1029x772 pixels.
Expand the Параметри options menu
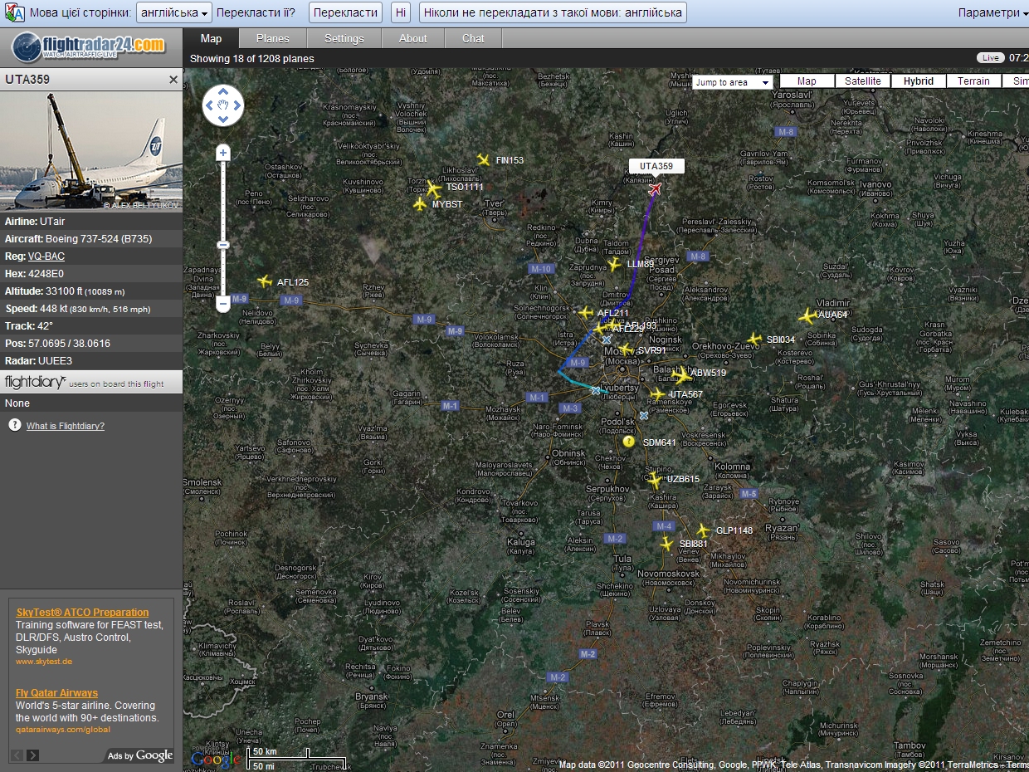(992, 12)
